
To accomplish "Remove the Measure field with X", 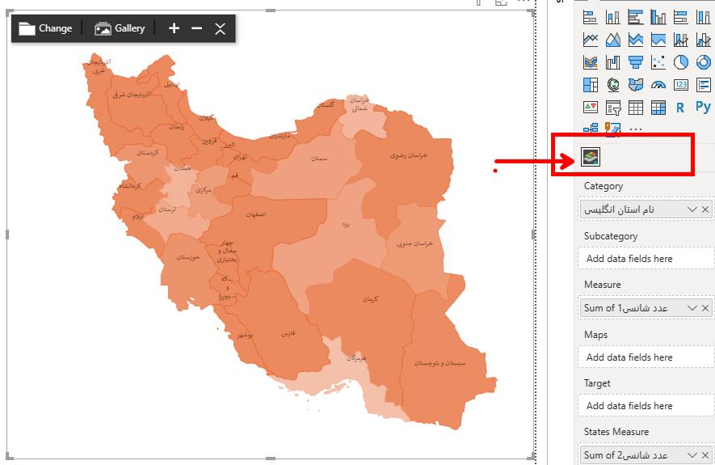I will (705, 308).
